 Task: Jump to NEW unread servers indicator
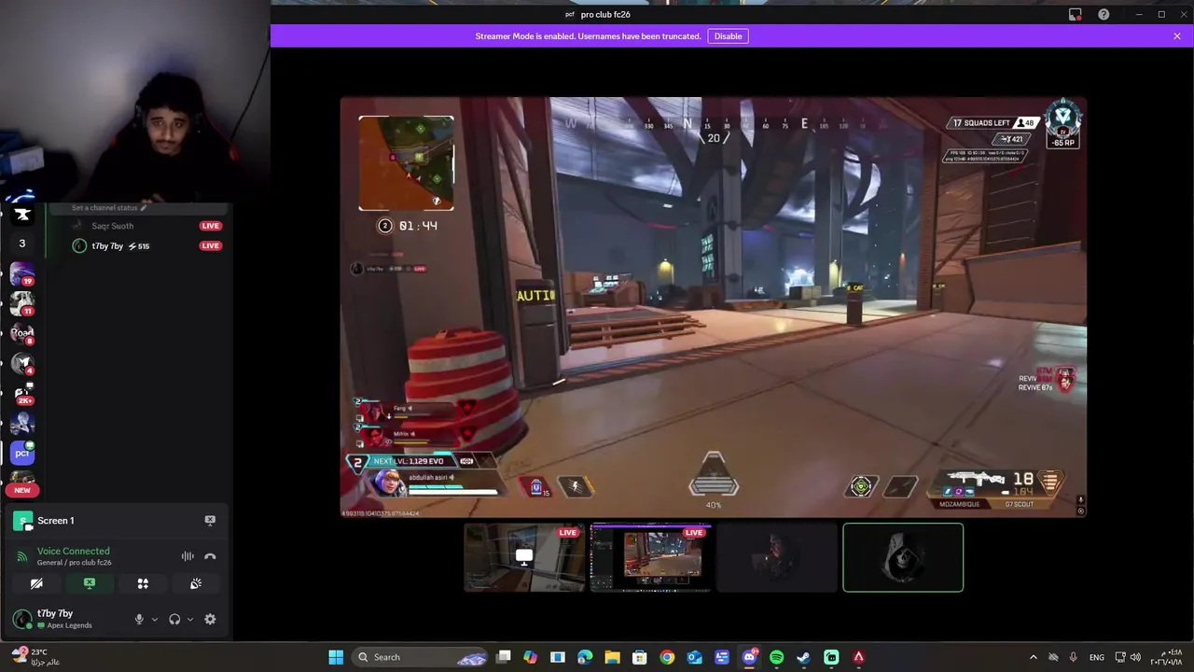pos(22,490)
